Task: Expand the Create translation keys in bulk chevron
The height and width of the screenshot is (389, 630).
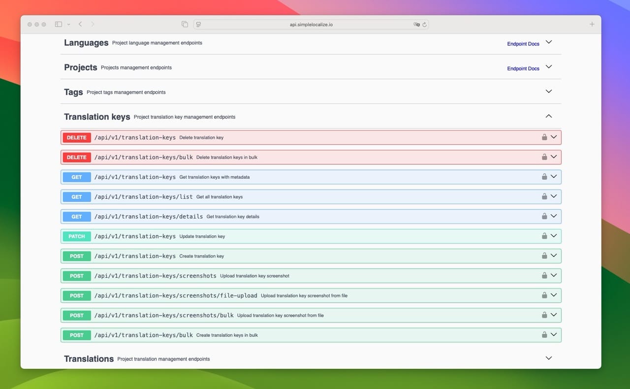Action: [x=554, y=334]
